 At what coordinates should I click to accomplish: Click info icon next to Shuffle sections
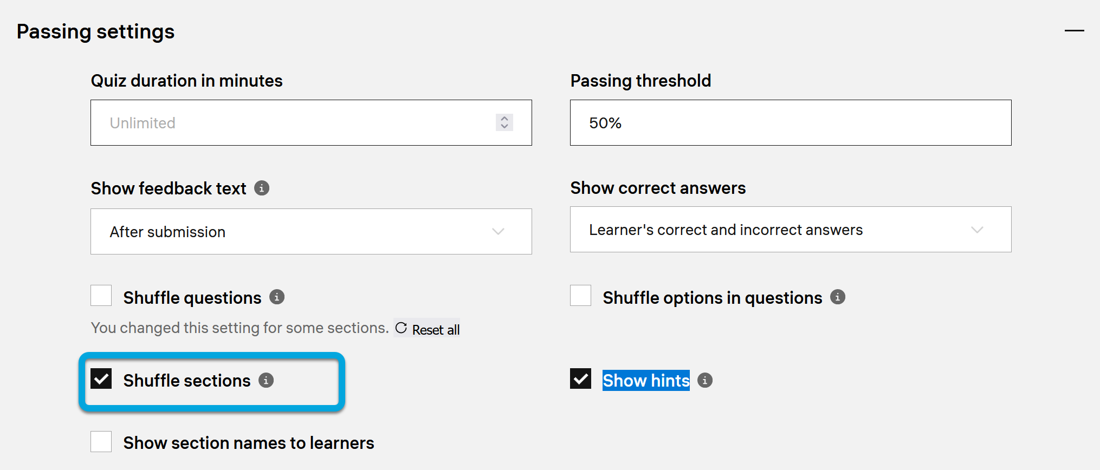point(266,380)
